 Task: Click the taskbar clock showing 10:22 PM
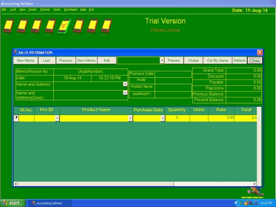tap(266, 203)
